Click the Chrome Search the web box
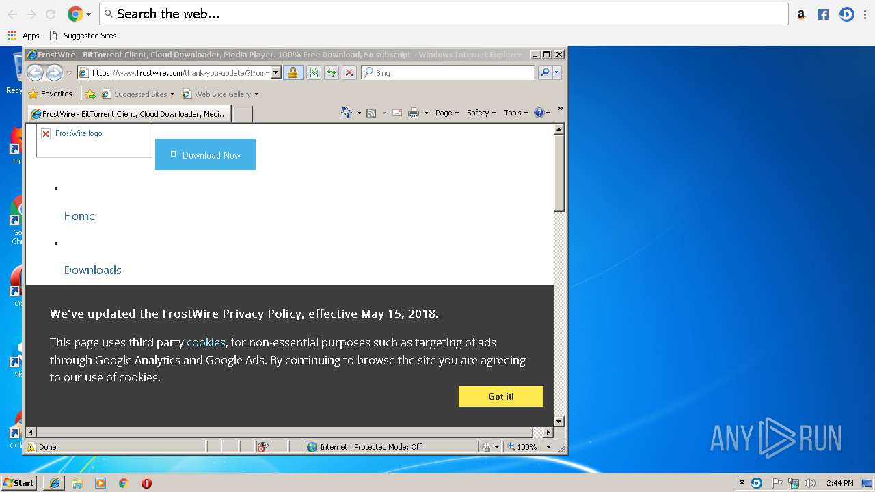 (444, 14)
